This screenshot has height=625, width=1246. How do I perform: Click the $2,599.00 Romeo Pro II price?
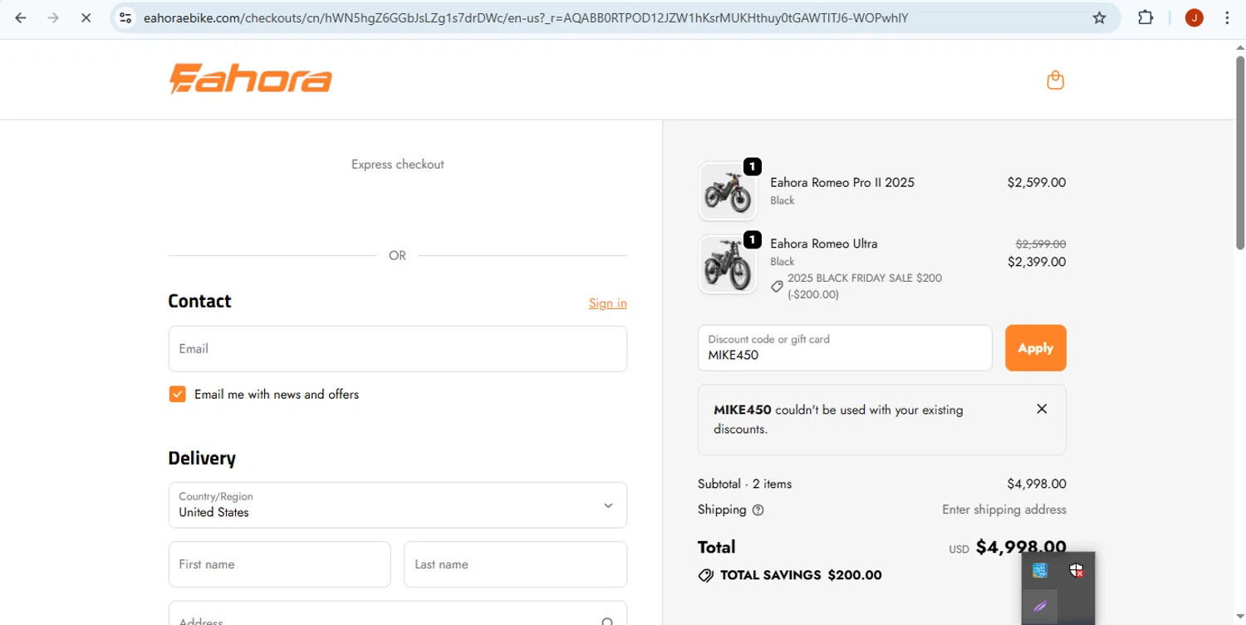click(1037, 183)
